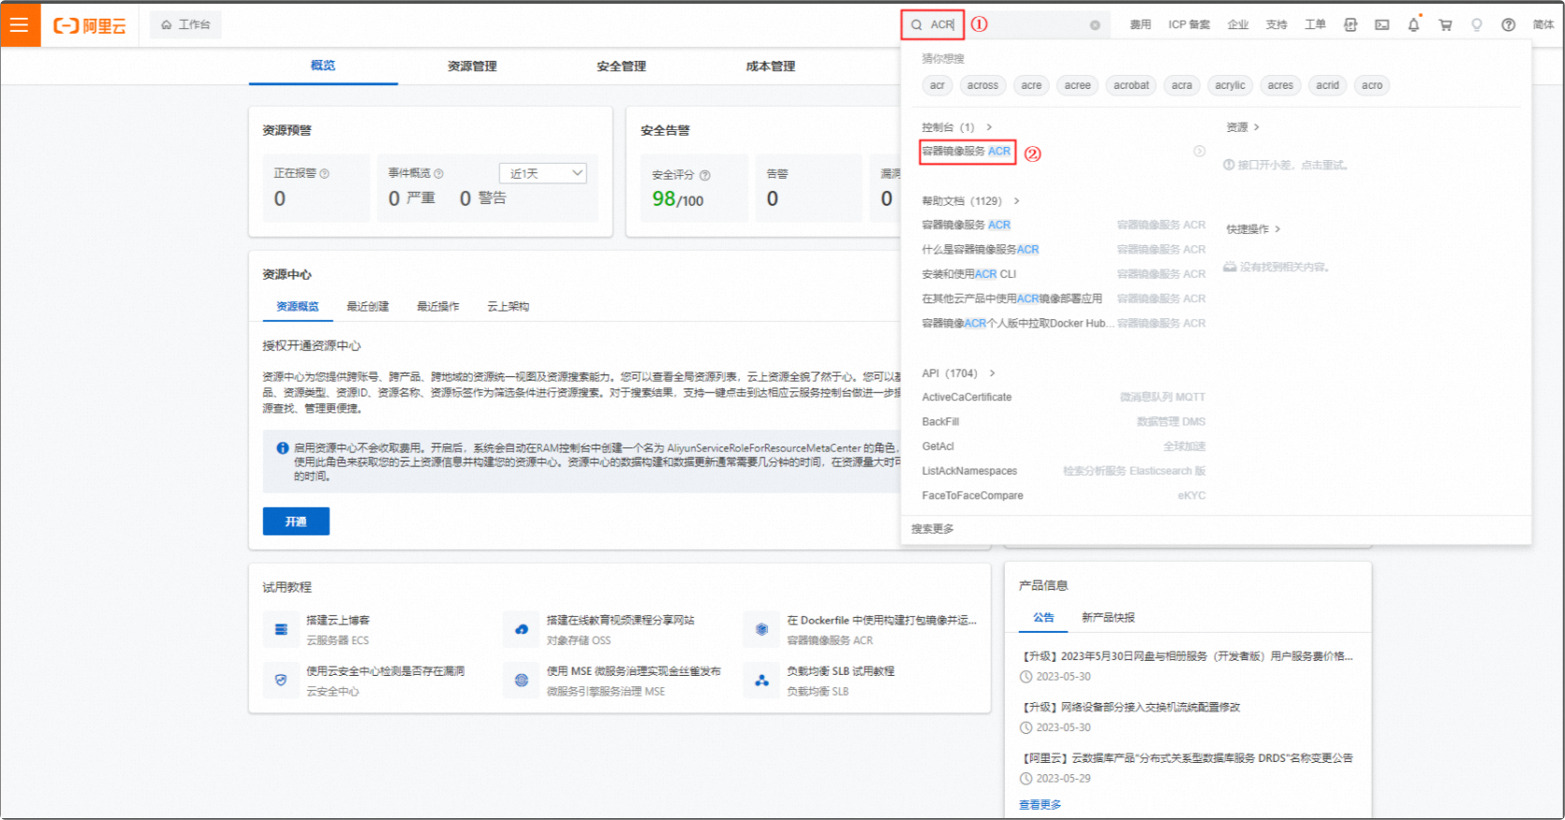Select the 新产品快报 tab

click(x=1108, y=618)
